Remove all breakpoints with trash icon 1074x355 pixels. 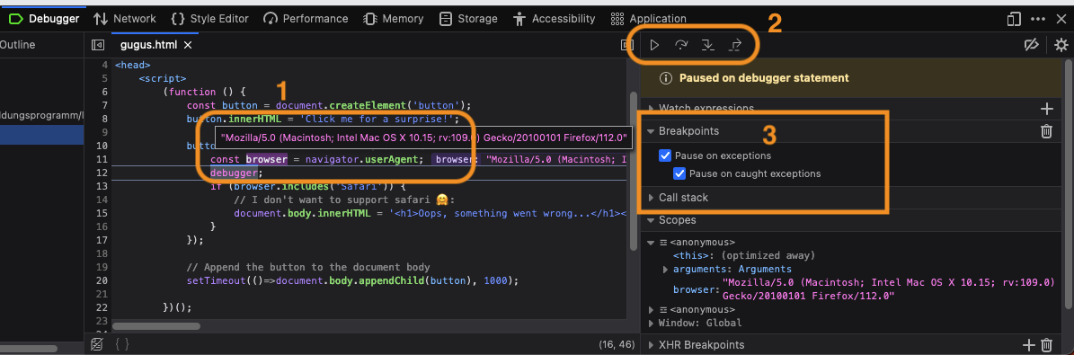pos(1046,131)
